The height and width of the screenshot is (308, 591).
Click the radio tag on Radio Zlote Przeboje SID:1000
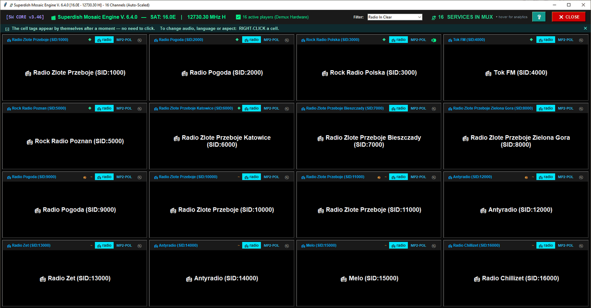[104, 40]
